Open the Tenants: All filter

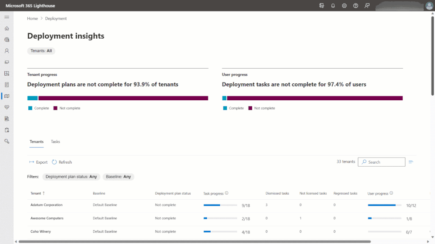pyautogui.click(x=41, y=51)
